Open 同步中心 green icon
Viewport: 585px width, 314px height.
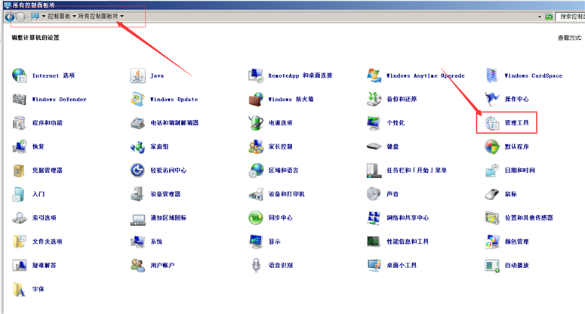(256, 217)
